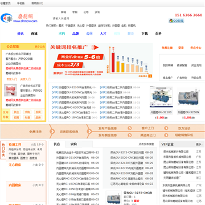Click small orange square icon under banner chart
The image size is (205, 205).
coord(150,76)
